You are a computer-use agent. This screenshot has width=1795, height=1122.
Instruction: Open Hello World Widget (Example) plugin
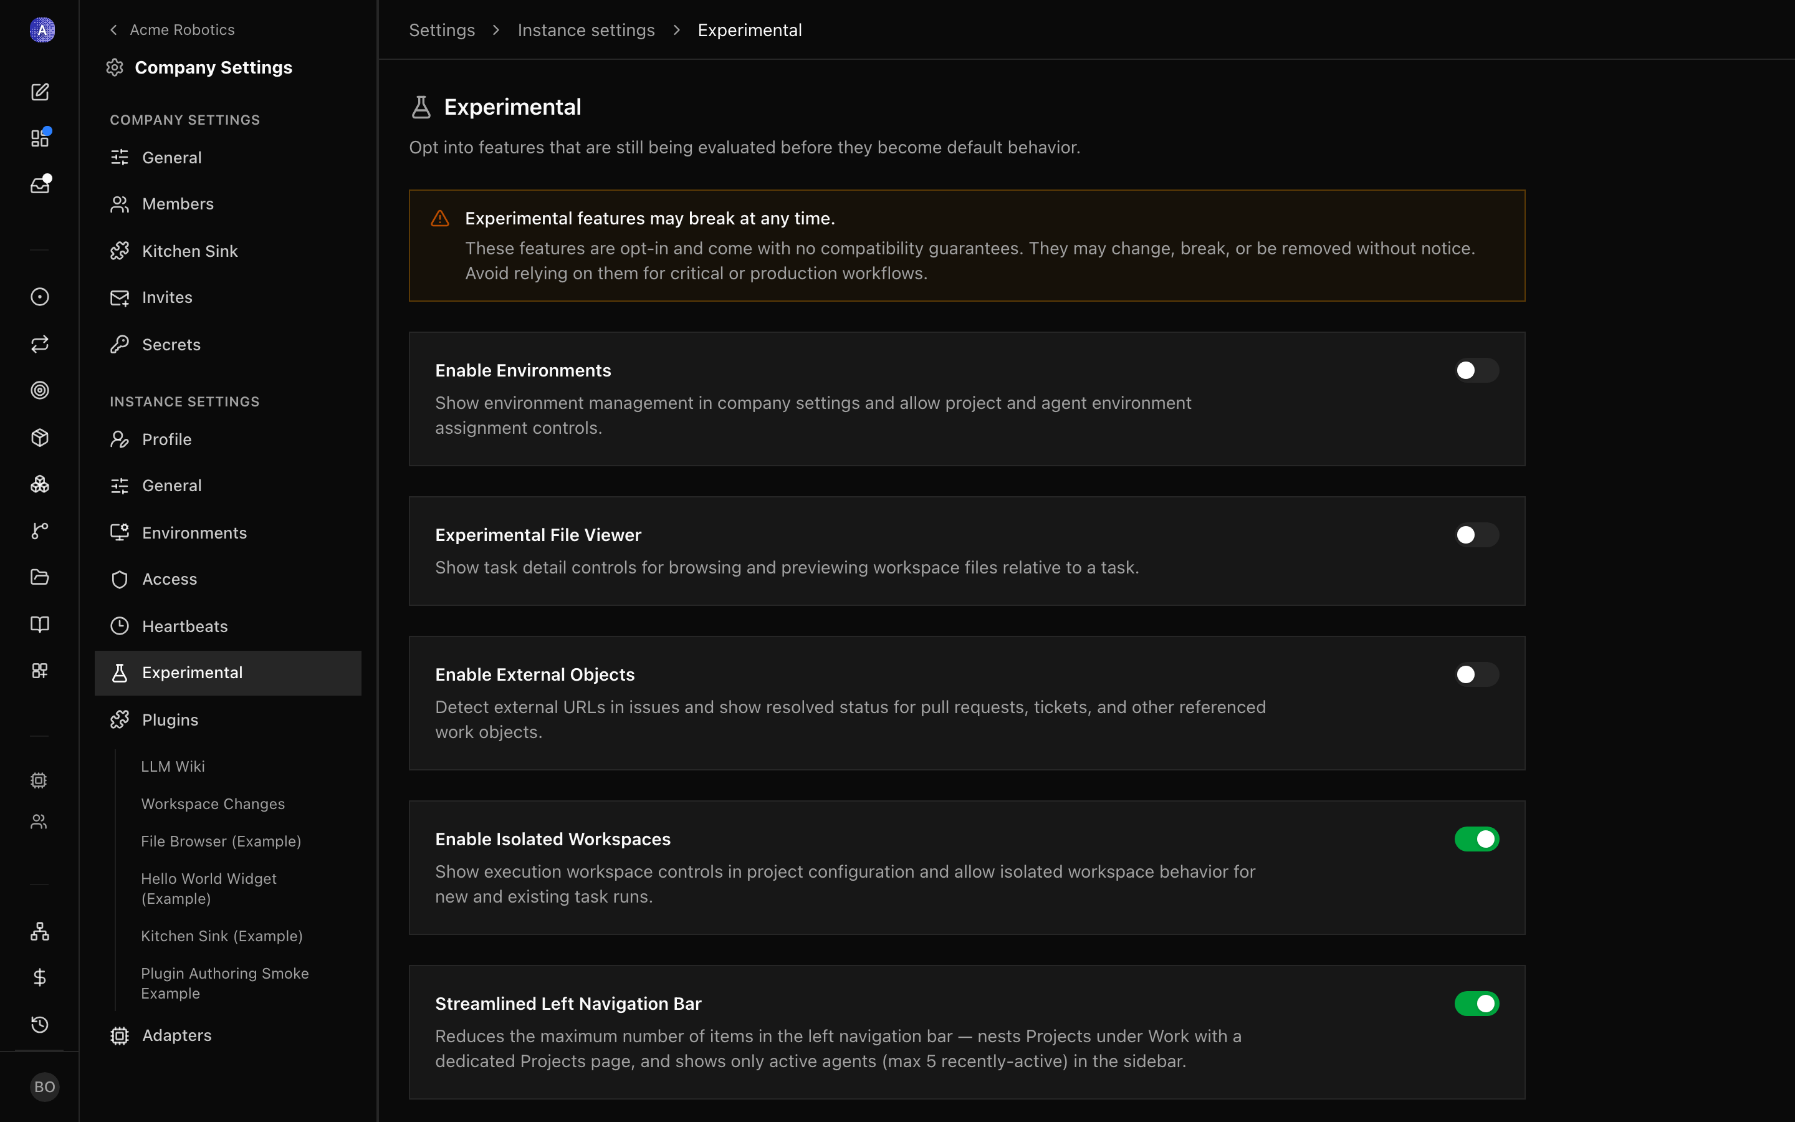click(208, 888)
